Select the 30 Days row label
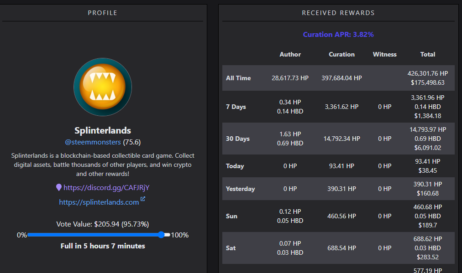This screenshot has width=462, height=273. 238,139
